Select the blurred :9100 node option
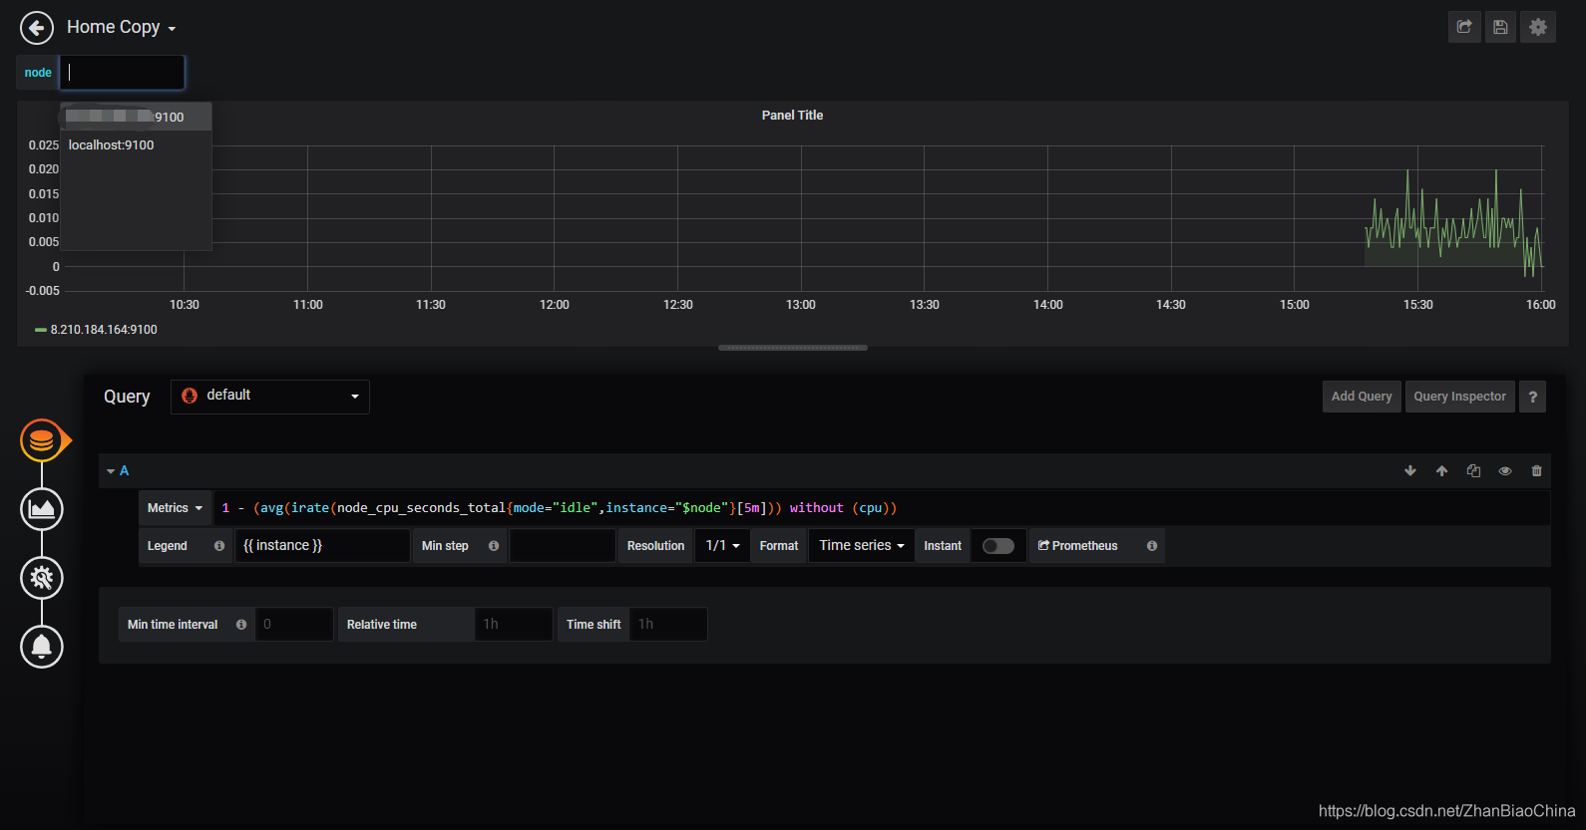Viewport: 1586px width, 830px height. [x=136, y=117]
